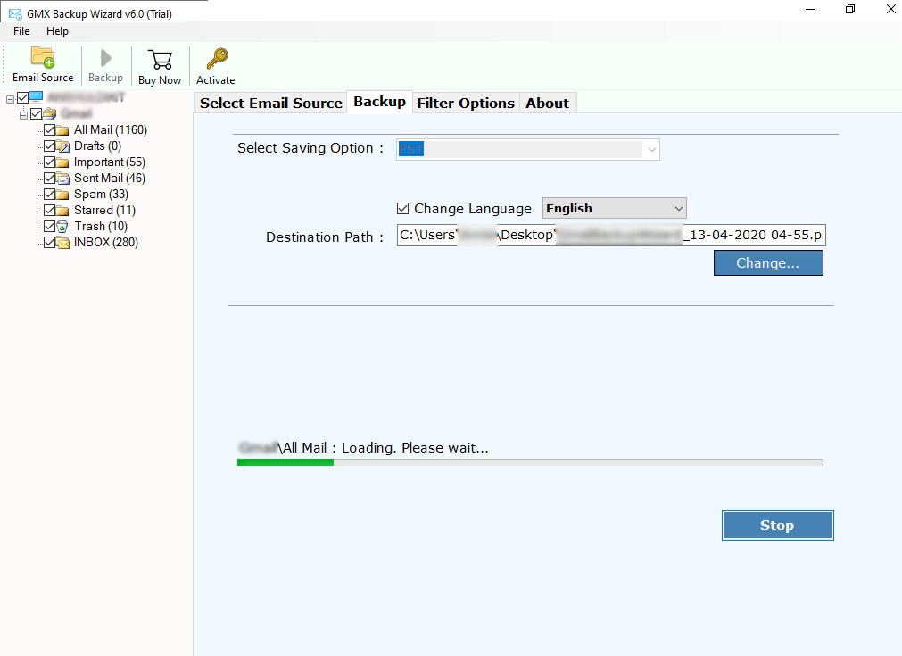Uncheck the Drafts (0) checkbox
This screenshot has width=902, height=656.
tap(49, 145)
